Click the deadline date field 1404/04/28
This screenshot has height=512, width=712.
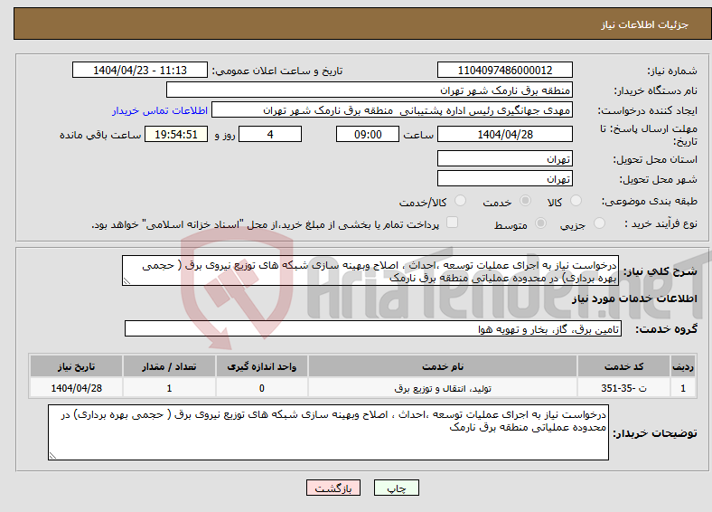[x=505, y=134]
